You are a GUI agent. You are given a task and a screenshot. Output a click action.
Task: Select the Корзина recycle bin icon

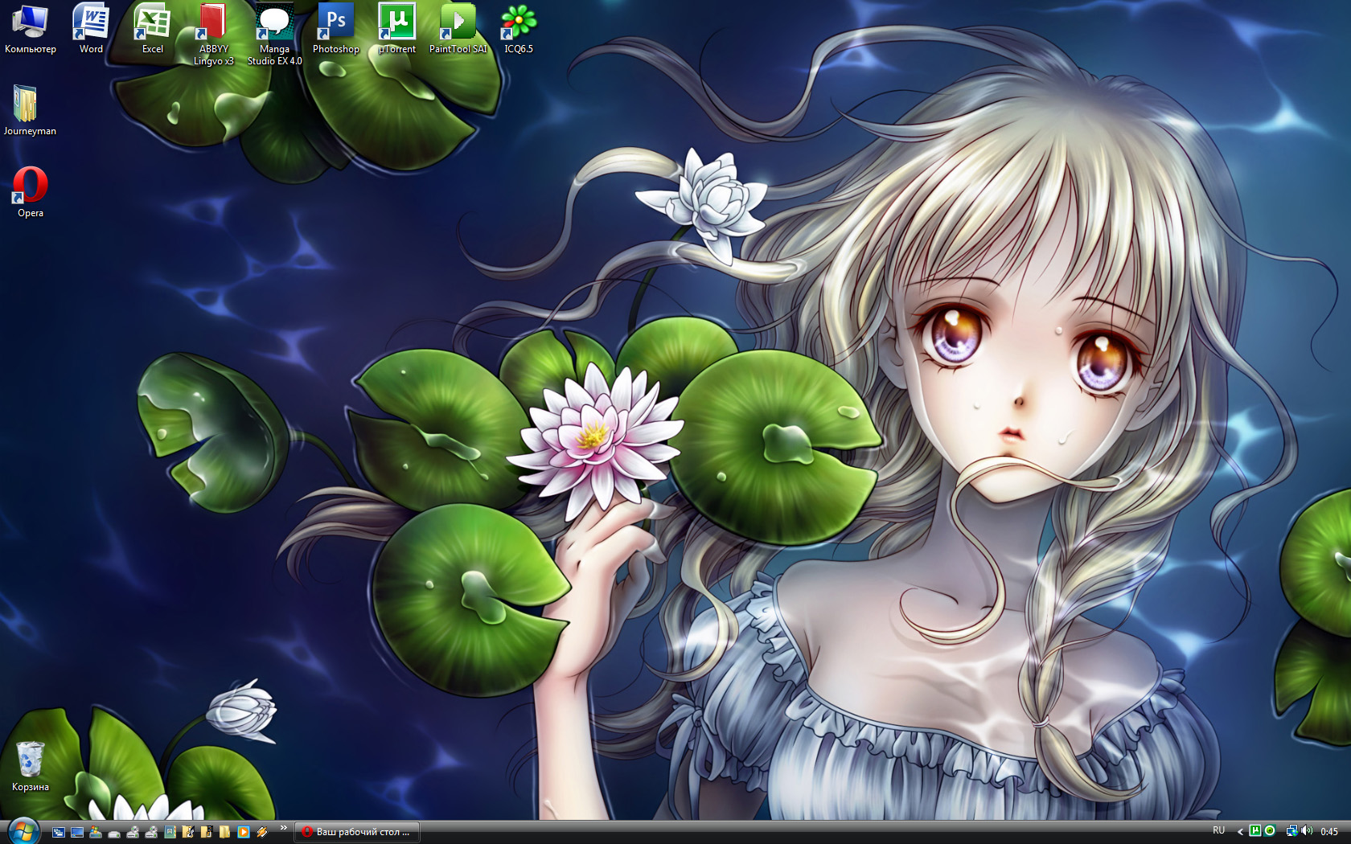[x=30, y=766]
